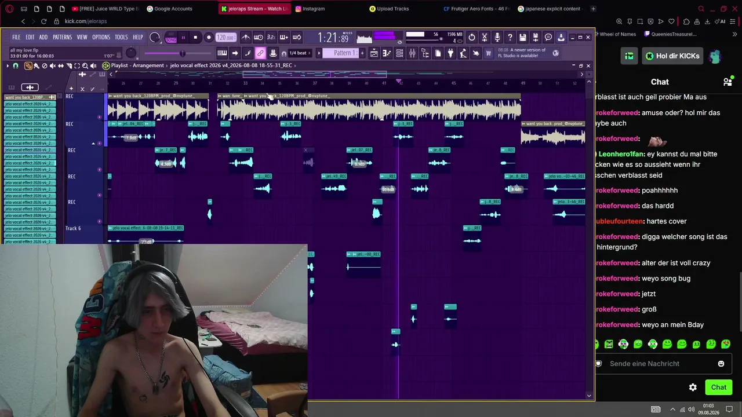The height and width of the screenshot is (417, 742).
Task: Add a new pattern with plus button
Action: (x=362, y=53)
